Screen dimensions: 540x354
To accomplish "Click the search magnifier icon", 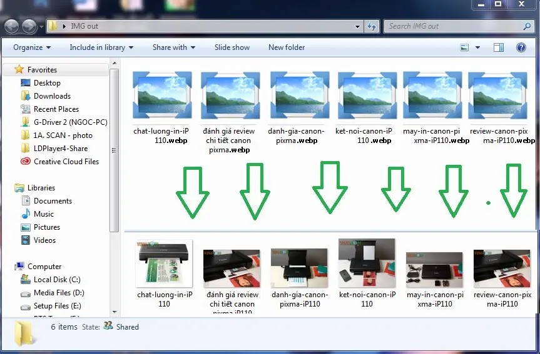I will click(x=527, y=26).
